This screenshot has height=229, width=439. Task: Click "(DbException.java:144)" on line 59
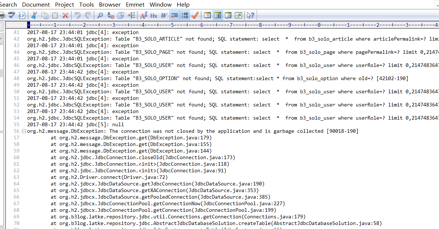tap(180, 151)
